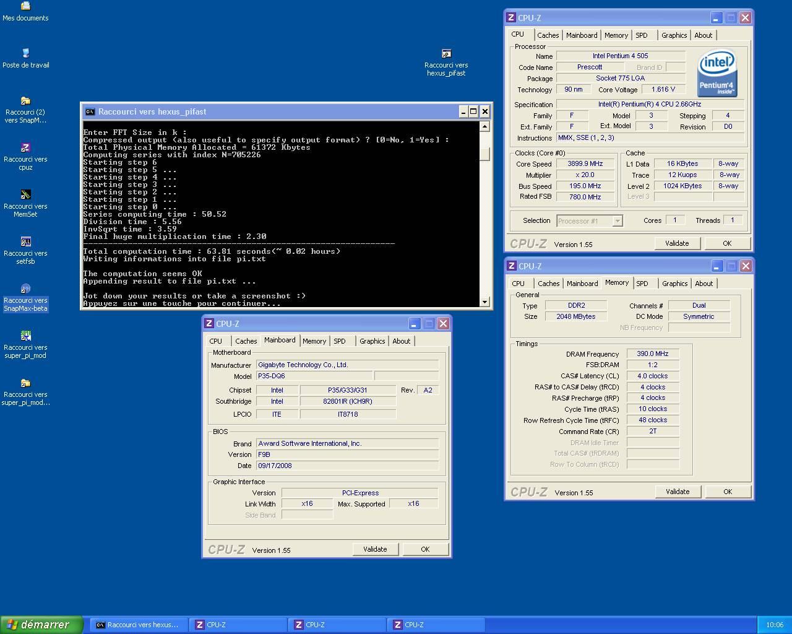Click the Intel Pentium 4 inside logo
This screenshot has height=634, width=792.
point(717,73)
